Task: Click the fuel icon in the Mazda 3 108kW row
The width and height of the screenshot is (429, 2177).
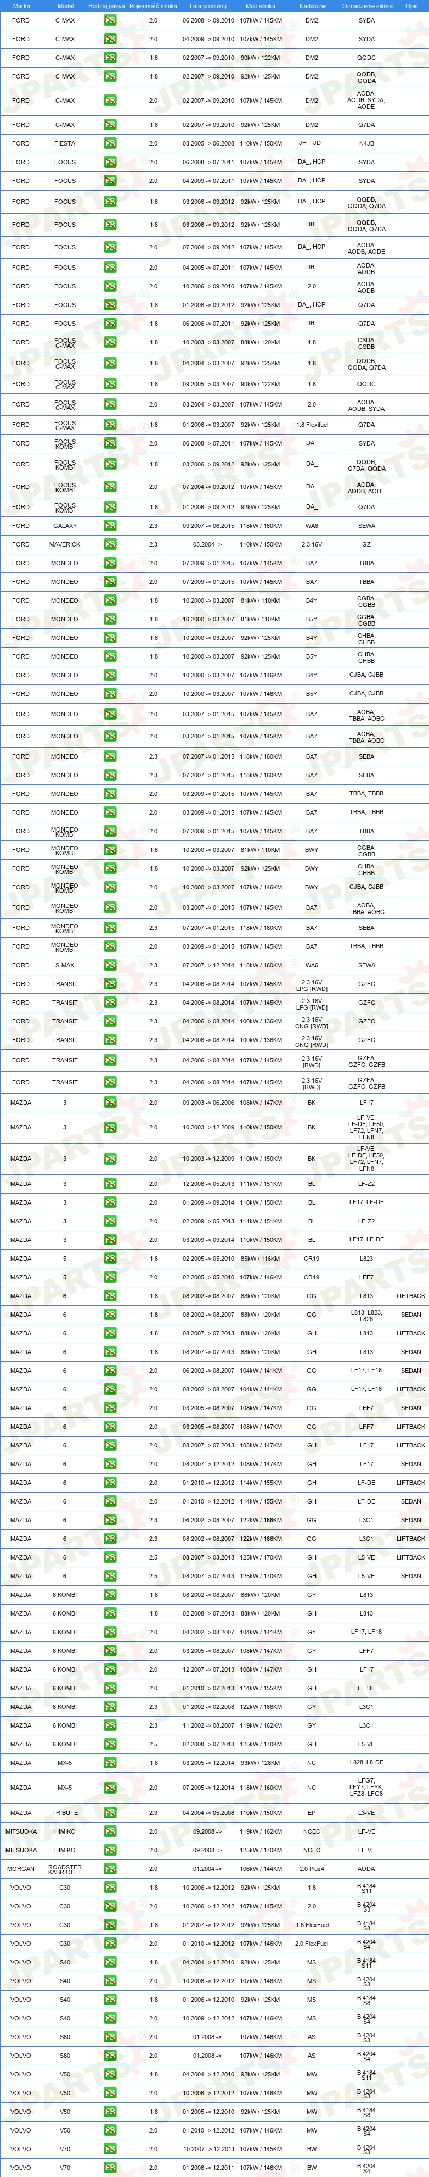Action: click(110, 1103)
